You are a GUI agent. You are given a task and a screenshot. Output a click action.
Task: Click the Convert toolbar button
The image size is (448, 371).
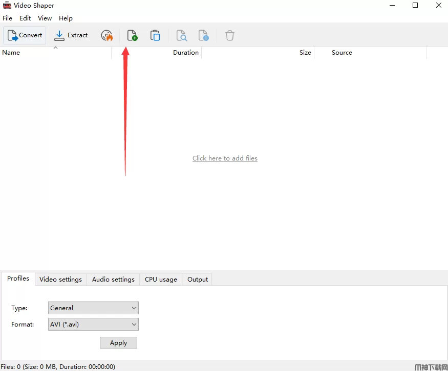click(25, 35)
